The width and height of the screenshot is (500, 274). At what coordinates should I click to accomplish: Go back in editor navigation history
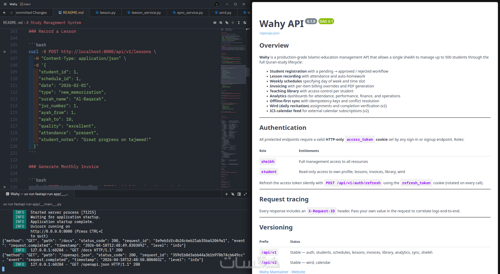coord(4,12)
